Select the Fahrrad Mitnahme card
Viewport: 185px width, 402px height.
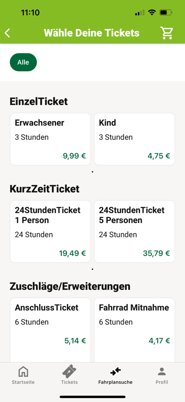point(135,330)
